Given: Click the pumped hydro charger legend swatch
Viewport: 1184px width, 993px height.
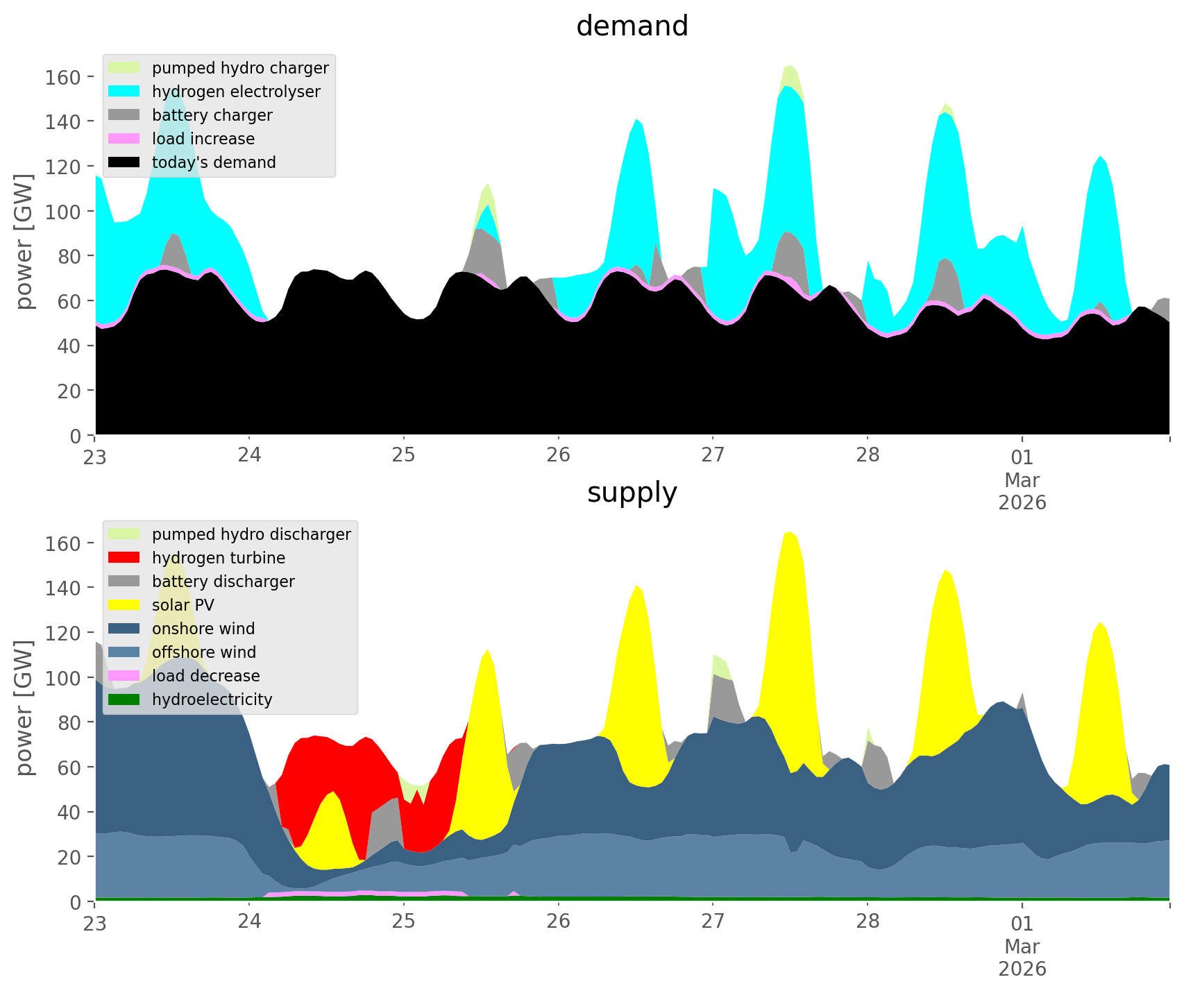Looking at the screenshot, I should point(125,68).
